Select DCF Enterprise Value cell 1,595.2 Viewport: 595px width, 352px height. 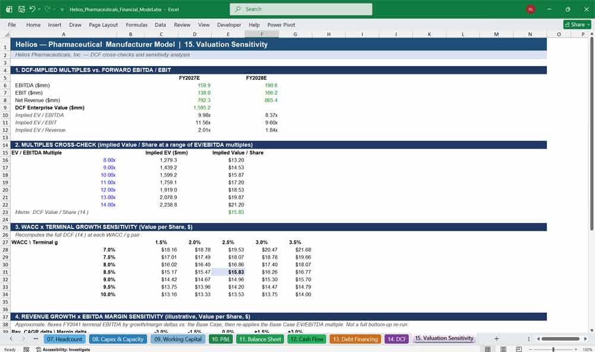click(x=195, y=108)
